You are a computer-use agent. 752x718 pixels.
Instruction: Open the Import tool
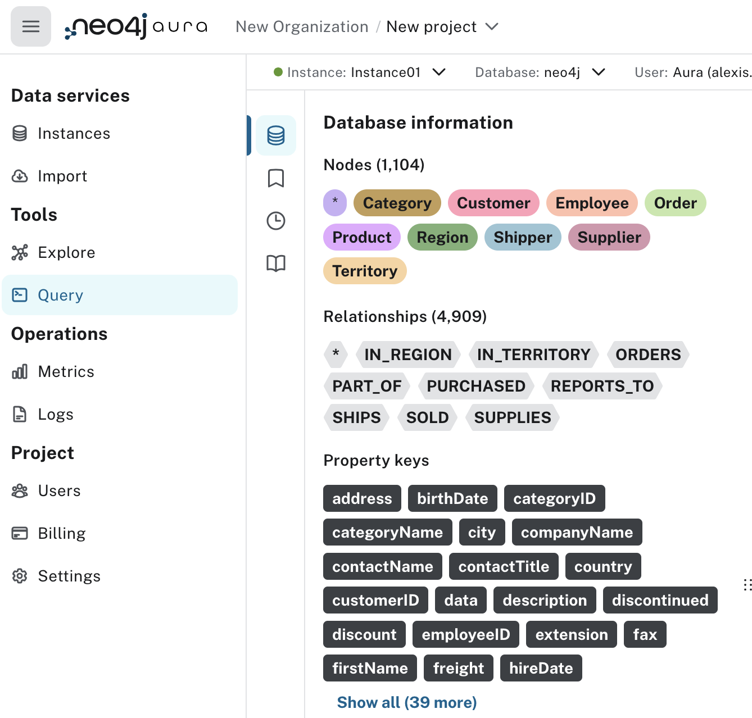click(62, 176)
